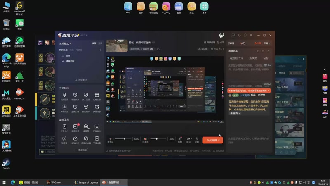Click the streamer avatar in title bar

tap(222, 35)
